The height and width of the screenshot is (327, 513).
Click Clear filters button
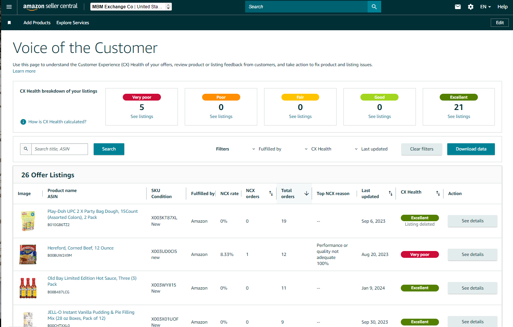[422, 149]
